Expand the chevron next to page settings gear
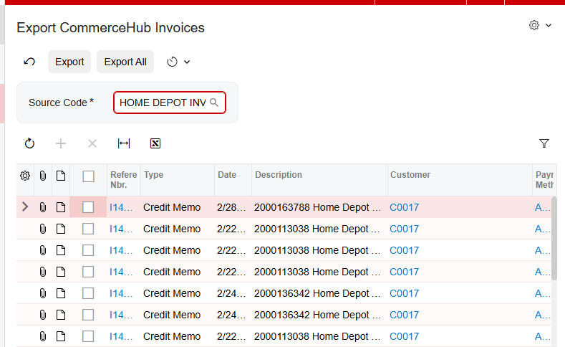Viewport: 565px width, 347px height. 549,26
